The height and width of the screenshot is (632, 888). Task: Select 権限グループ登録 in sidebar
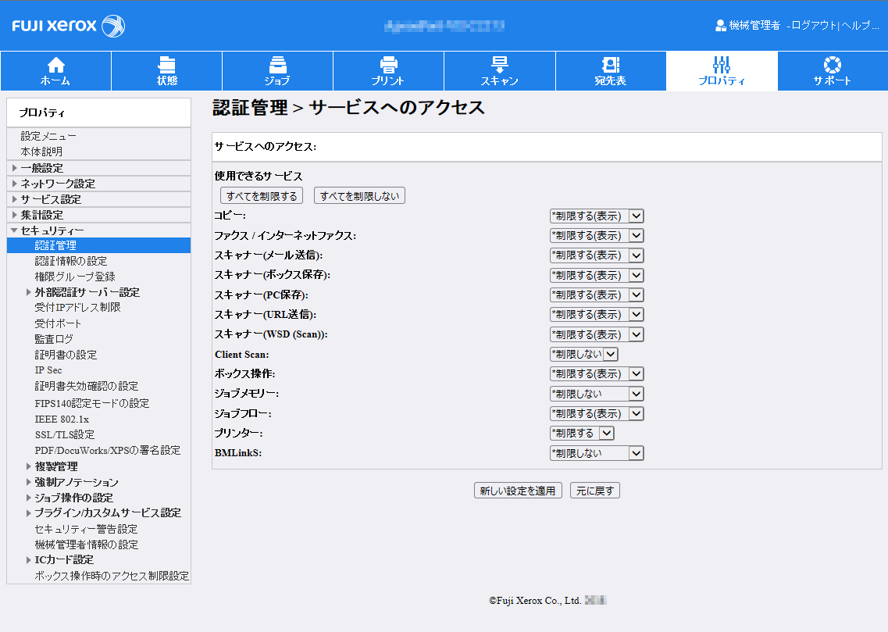click(x=75, y=277)
